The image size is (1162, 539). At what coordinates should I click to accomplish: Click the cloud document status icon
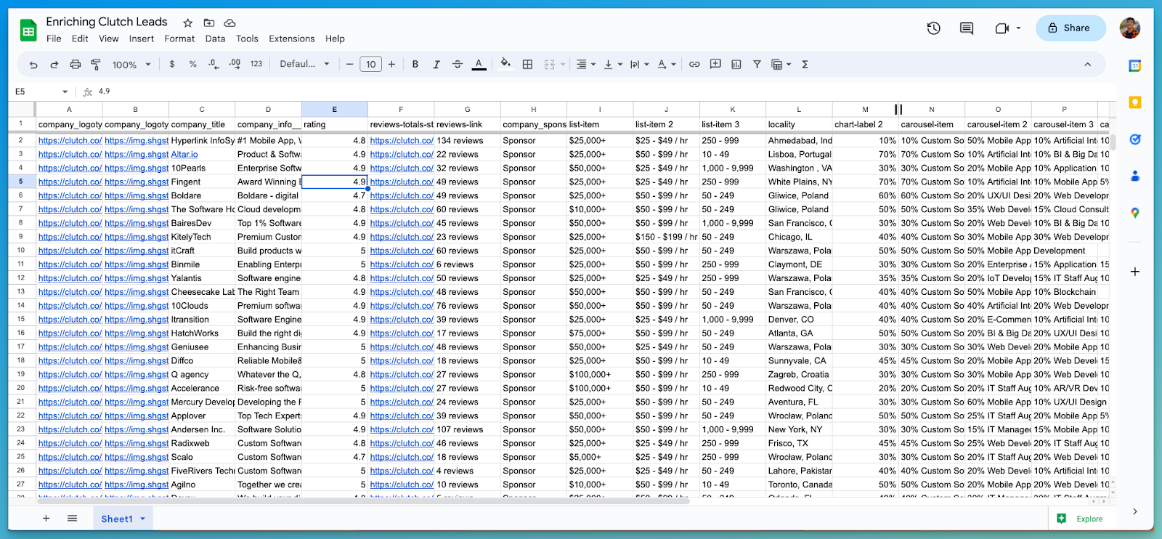click(x=230, y=23)
